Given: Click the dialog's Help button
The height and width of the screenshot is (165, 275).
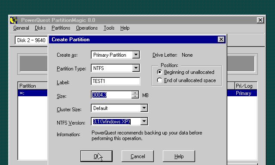Looking at the screenshot, I should tap(179, 156).
